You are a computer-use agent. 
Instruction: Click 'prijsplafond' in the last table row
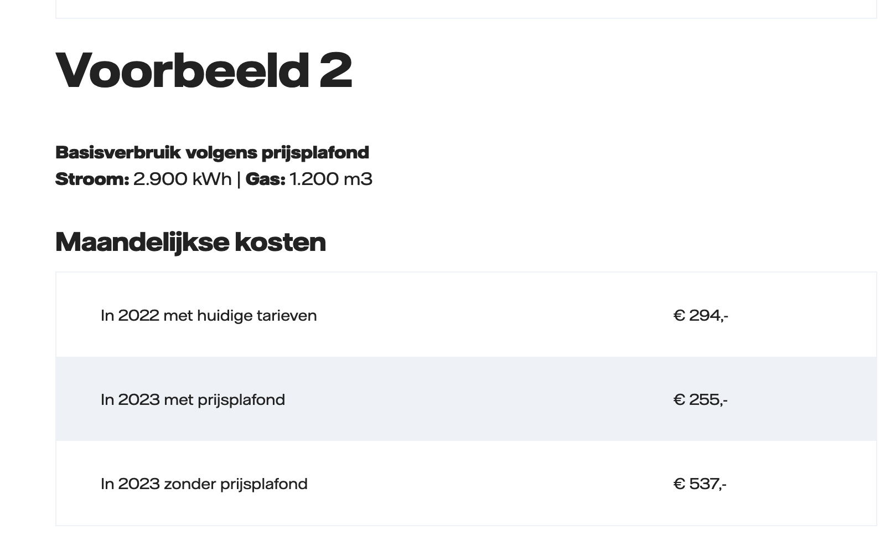263,484
